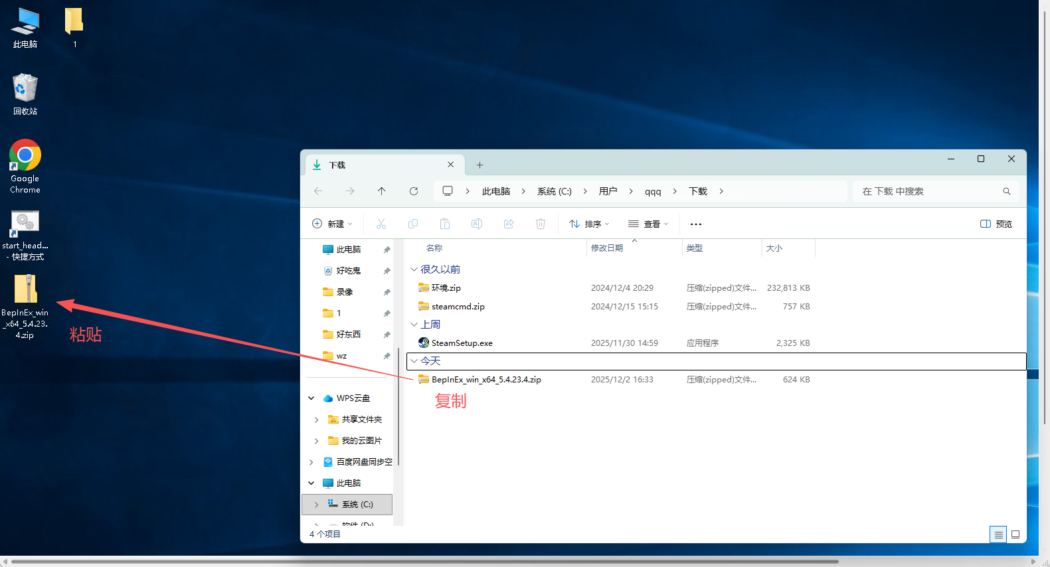The height and width of the screenshot is (567, 1050).
Task: Click the Delete trash icon in toolbar
Action: (x=541, y=224)
